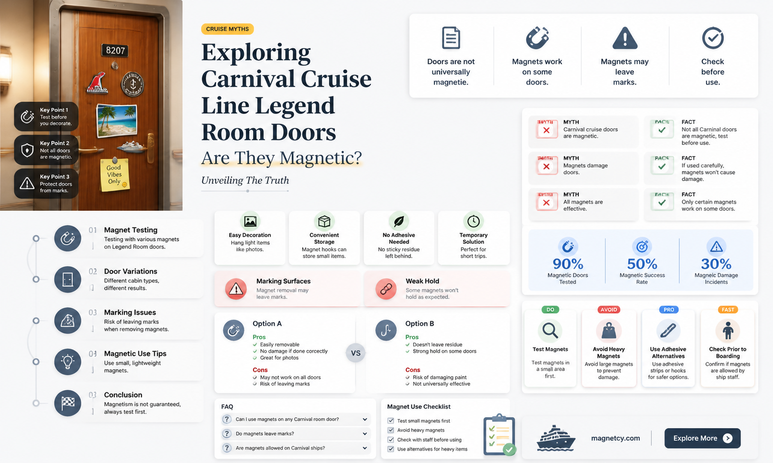Click green check for 'Not all Carninal doors' fact
Screen dimensions: 773x463
[x=662, y=130]
